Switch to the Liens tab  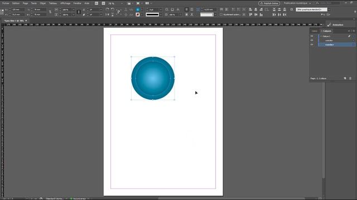pyautogui.click(x=315, y=31)
